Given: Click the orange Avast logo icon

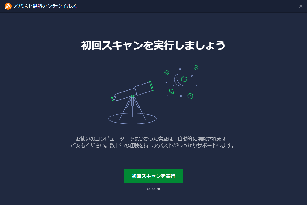Looking at the screenshot, I should pyautogui.click(x=8, y=6).
